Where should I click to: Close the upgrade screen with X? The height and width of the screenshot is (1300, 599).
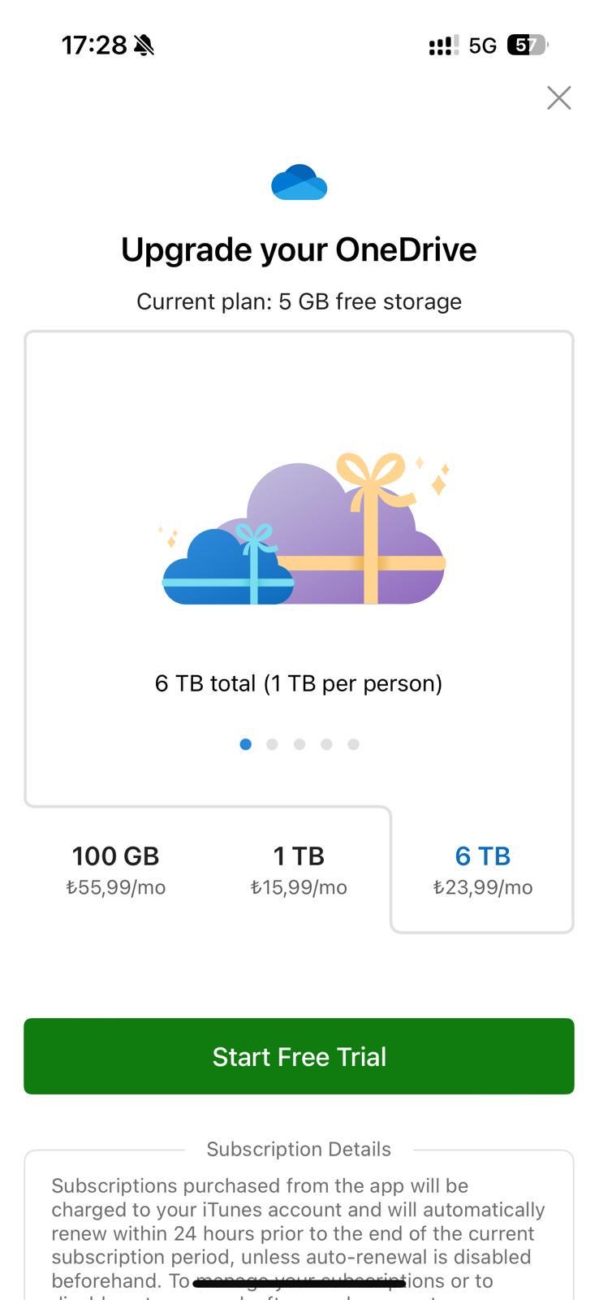pos(558,97)
